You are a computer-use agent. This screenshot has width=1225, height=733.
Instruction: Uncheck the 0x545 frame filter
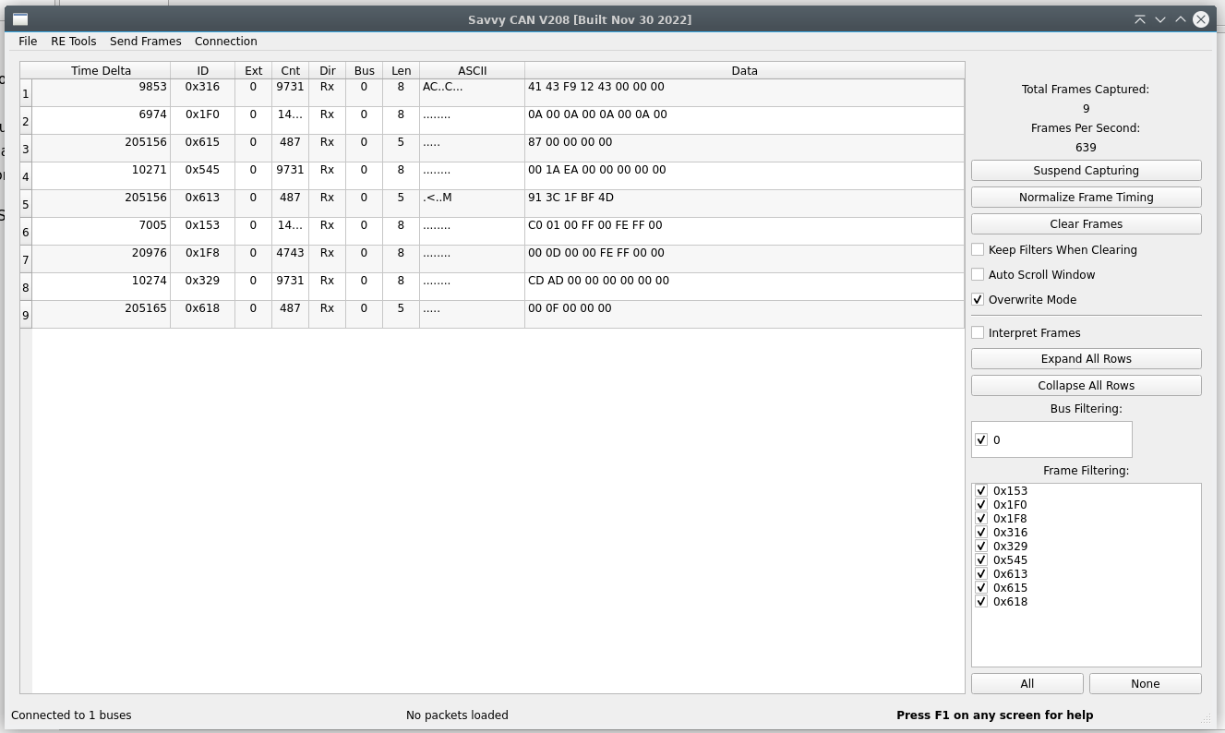click(981, 560)
